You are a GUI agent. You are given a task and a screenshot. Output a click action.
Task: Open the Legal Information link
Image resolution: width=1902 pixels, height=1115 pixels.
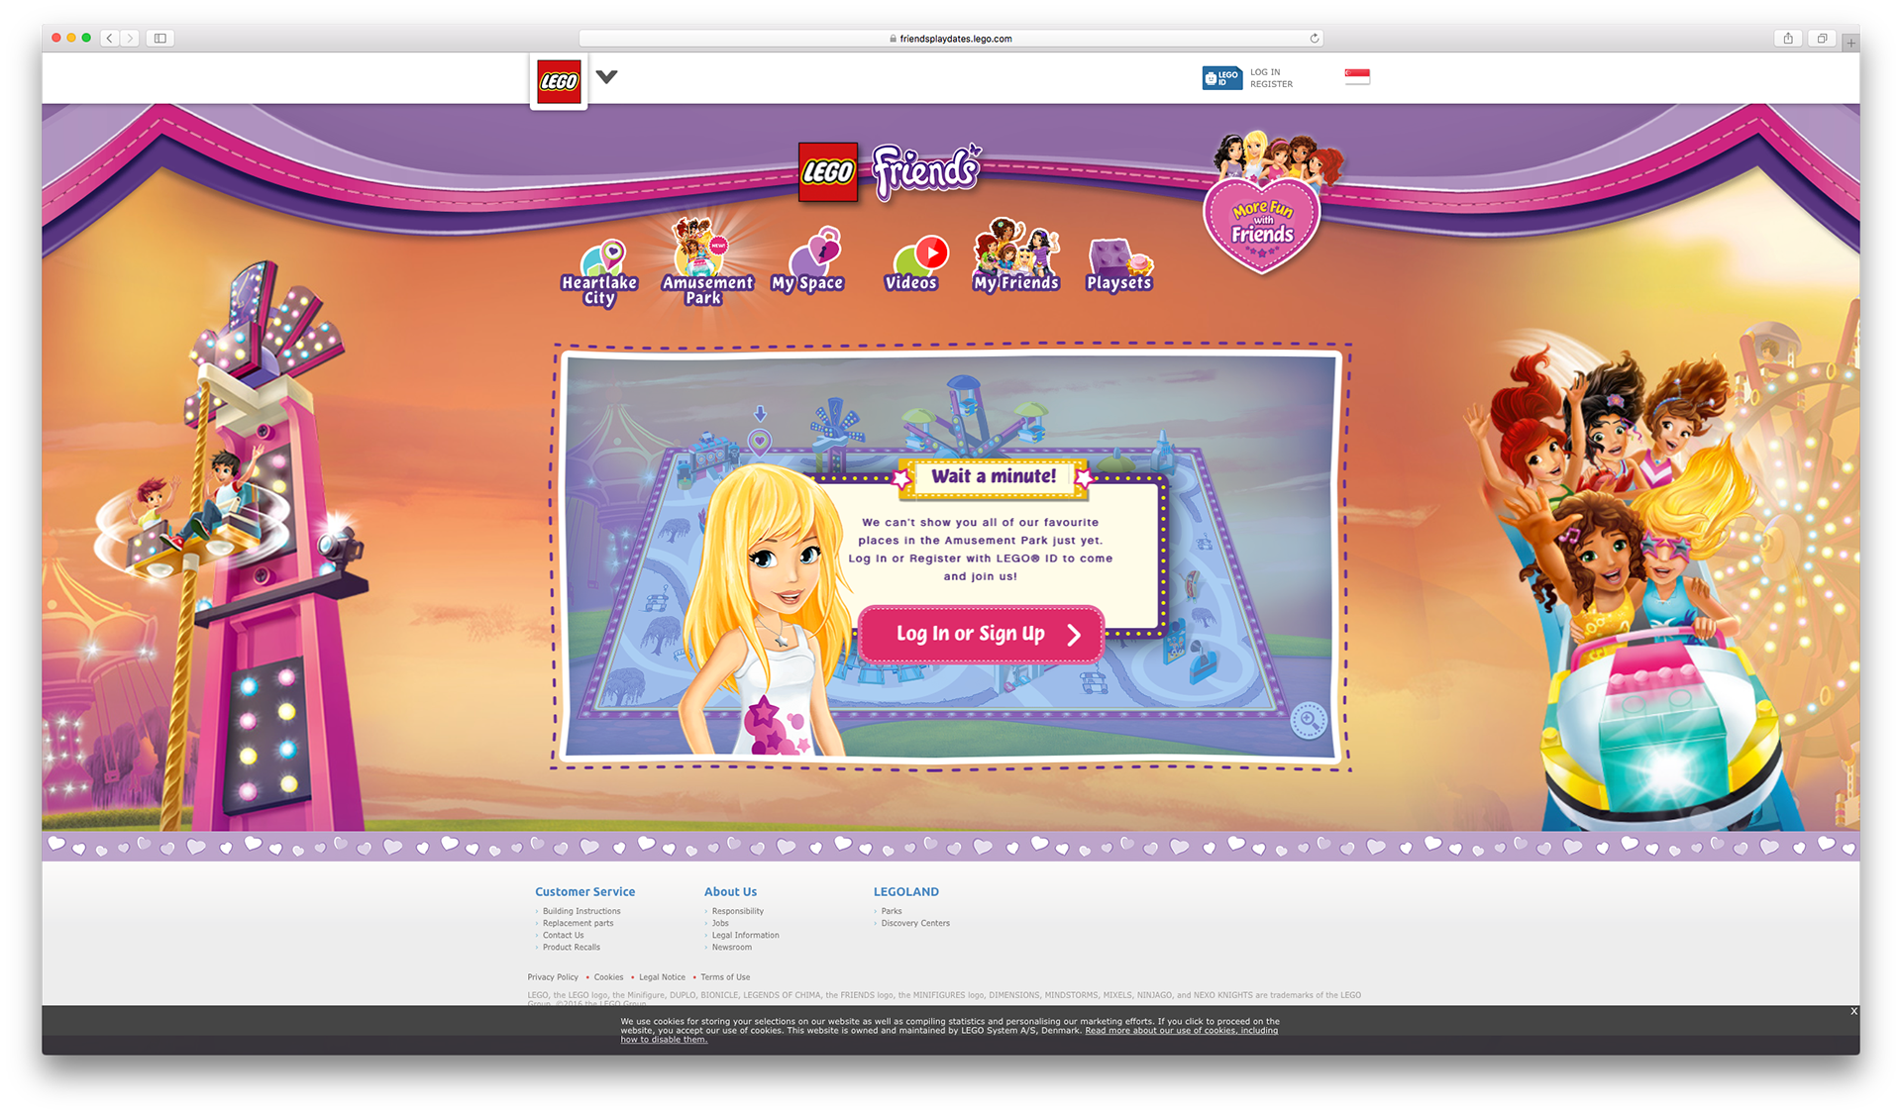745,935
